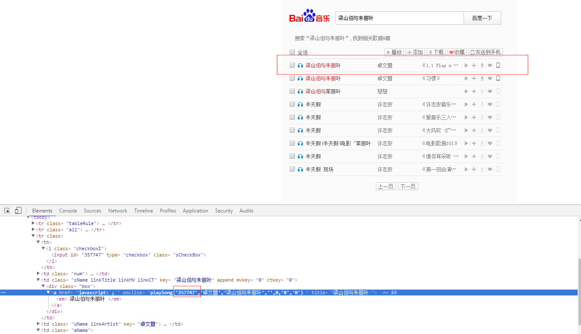The image size is (581, 334).
Task: Check the box for the 楚楚 song row
Action: point(292,91)
